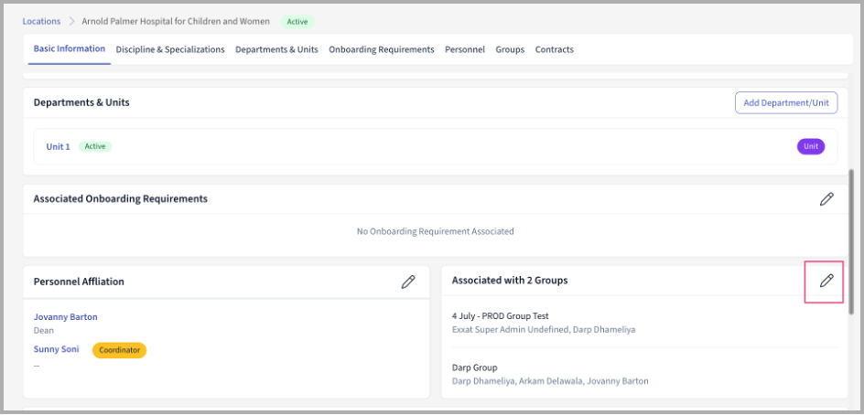Viewport: 864px width, 415px height.
Task: Edit the Associated with 2 Groups section
Action: [x=826, y=281]
